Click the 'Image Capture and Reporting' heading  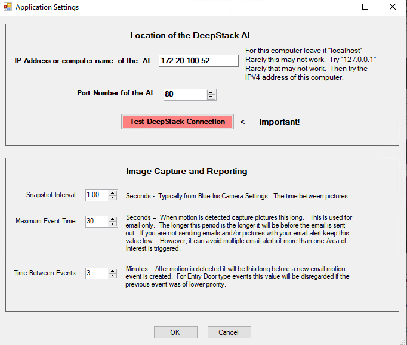click(x=187, y=172)
